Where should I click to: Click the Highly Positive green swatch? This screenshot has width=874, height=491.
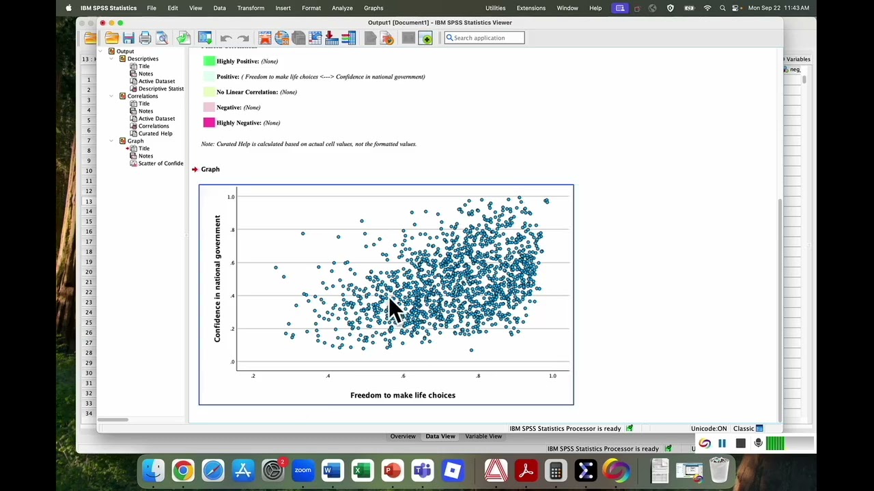pos(209,61)
